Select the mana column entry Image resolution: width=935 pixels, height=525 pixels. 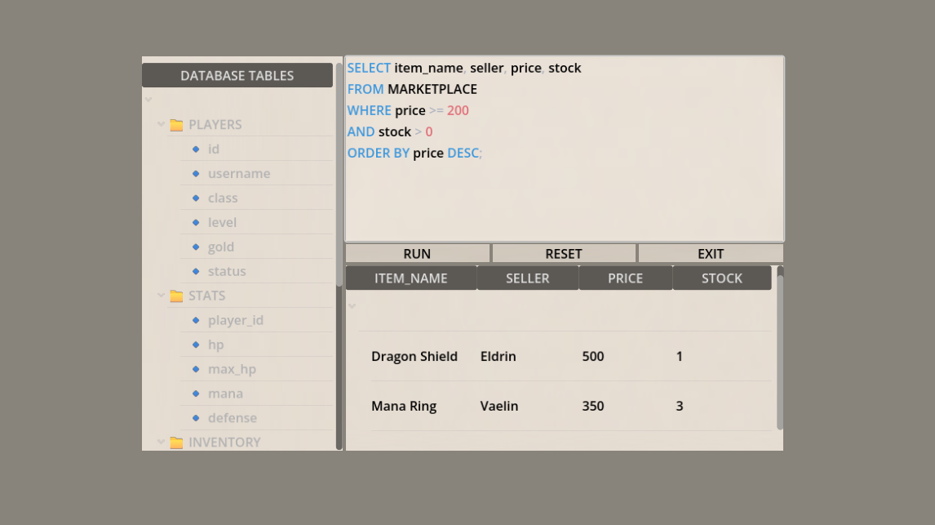(225, 394)
